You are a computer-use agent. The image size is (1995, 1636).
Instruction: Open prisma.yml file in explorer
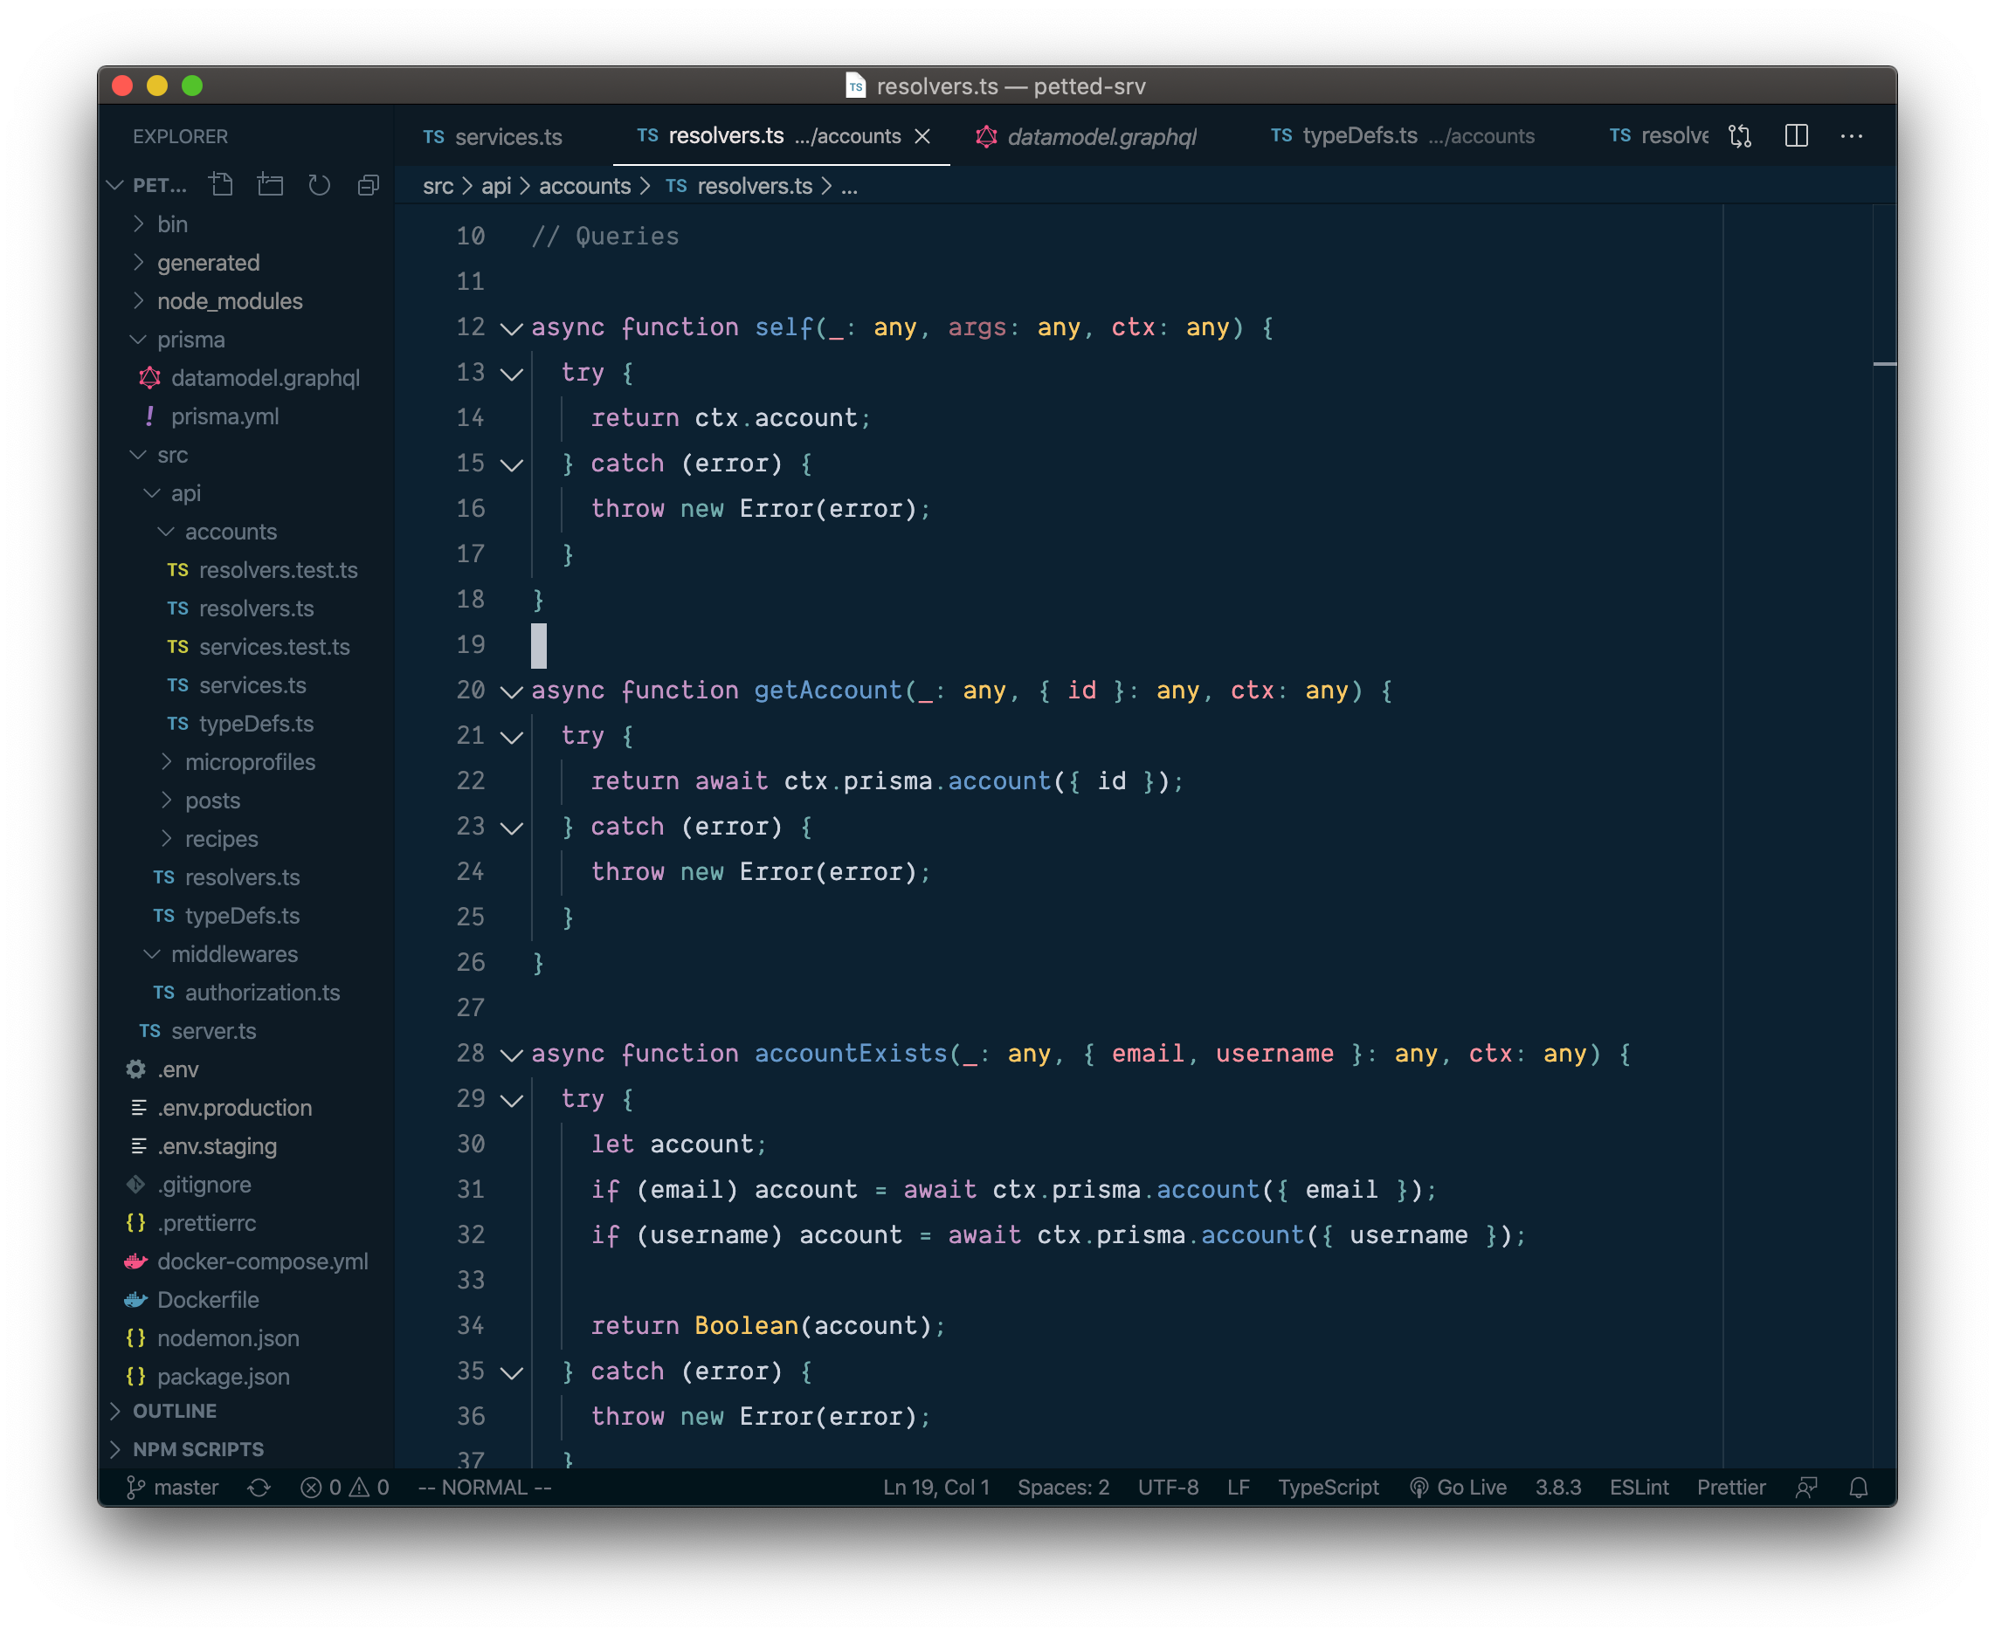[x=247, y=416]
